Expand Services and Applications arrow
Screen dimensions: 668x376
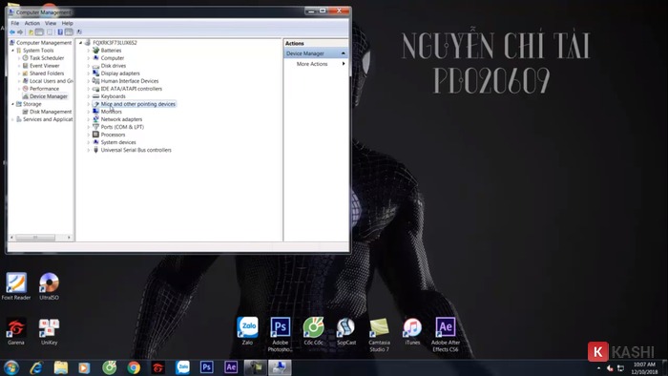coord(12,119)
